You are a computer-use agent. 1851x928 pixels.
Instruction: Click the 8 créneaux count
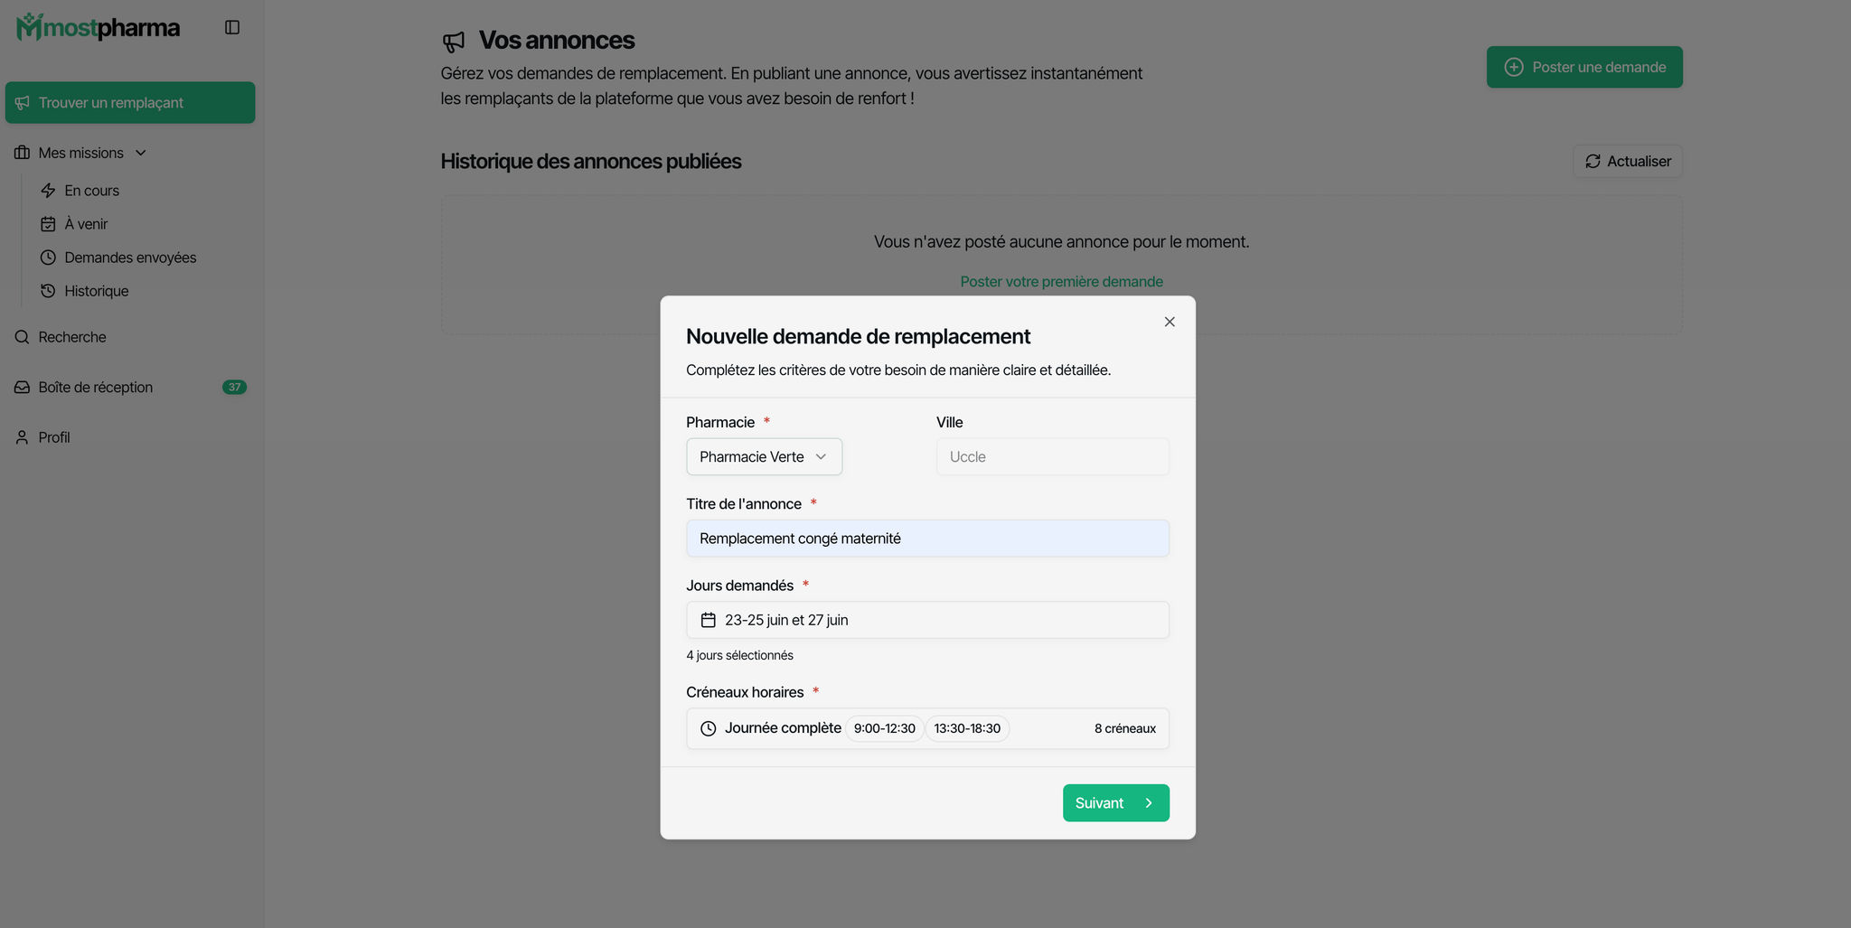1125,728
